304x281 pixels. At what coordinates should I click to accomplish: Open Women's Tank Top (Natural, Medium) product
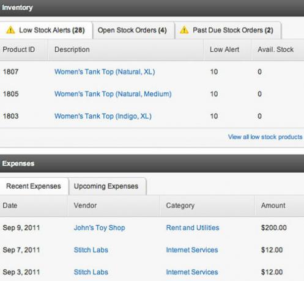coord(113,94)
